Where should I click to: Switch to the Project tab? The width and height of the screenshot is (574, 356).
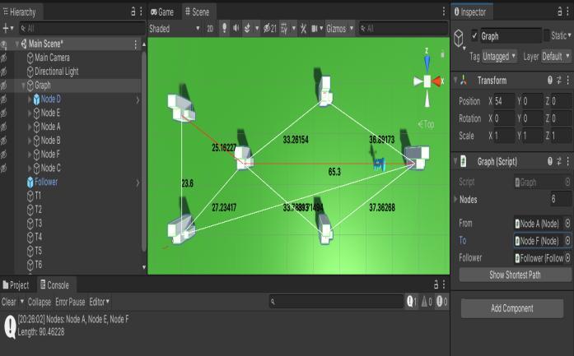click(16, 284)
